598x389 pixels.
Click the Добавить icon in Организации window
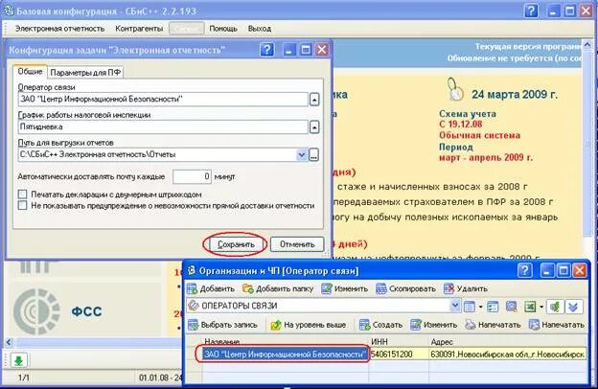click(x=193, y=288)
